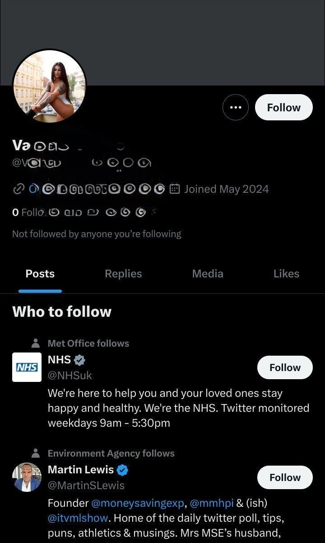Switch to the Replies tab
Screen dimensions: 325x543
(123, 274)
